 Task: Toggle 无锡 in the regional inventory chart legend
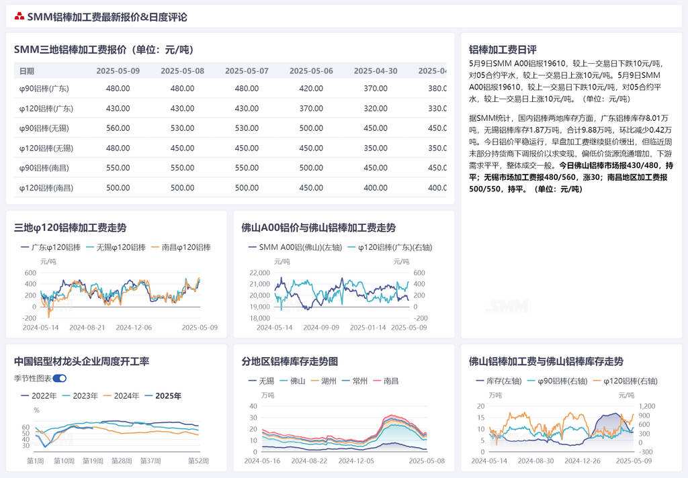261,381
